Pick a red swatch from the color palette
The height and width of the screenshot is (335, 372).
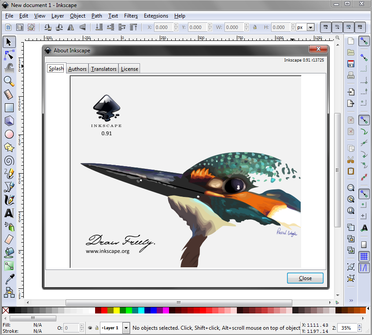pos(104,310)
